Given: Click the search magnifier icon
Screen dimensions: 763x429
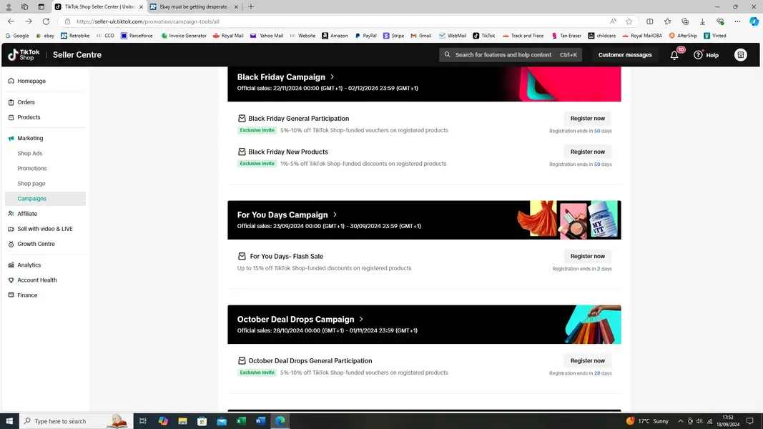Looking at the screenshot, I should [447, 54].
